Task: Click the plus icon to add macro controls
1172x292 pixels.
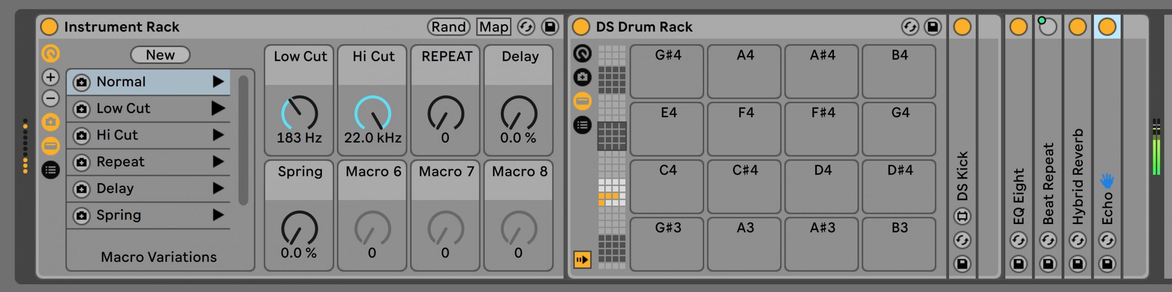Action: coord(51,77)
